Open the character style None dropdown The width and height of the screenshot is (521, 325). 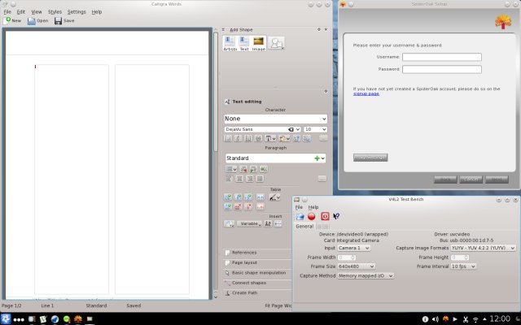(275, 119)
